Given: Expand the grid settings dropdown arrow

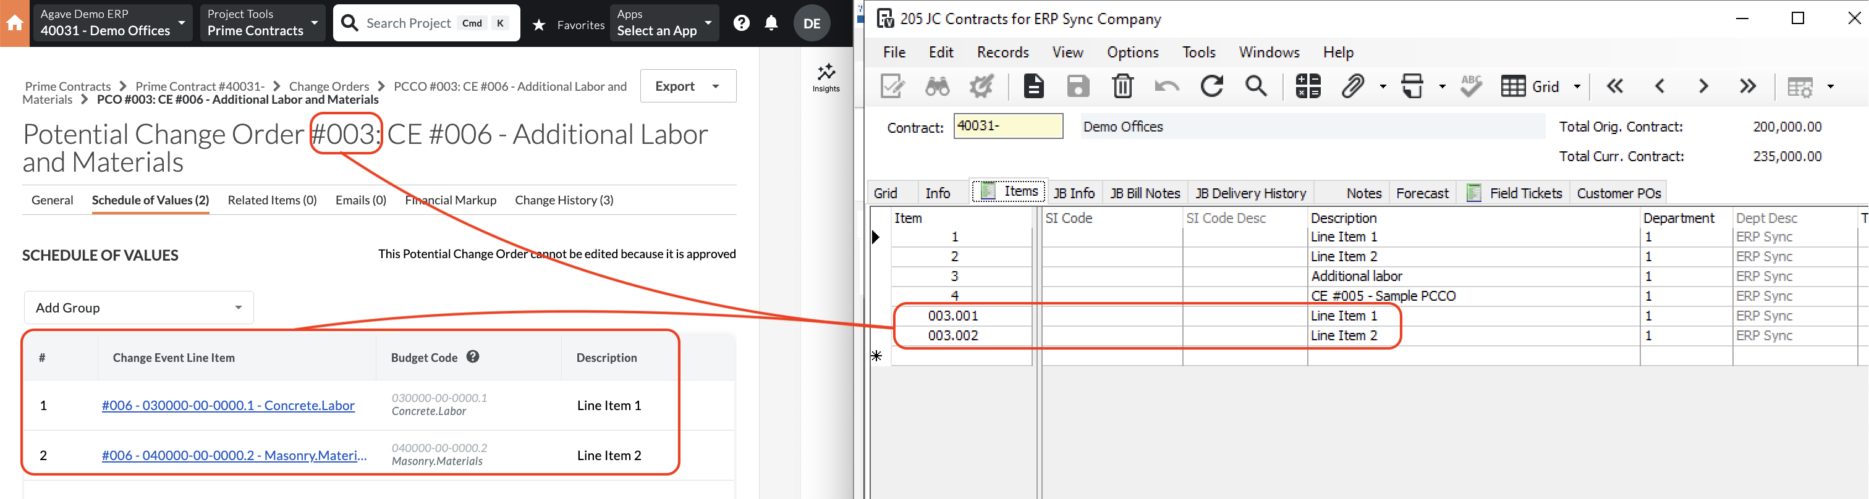Looking at the screenshot, I should [1830, 86].
